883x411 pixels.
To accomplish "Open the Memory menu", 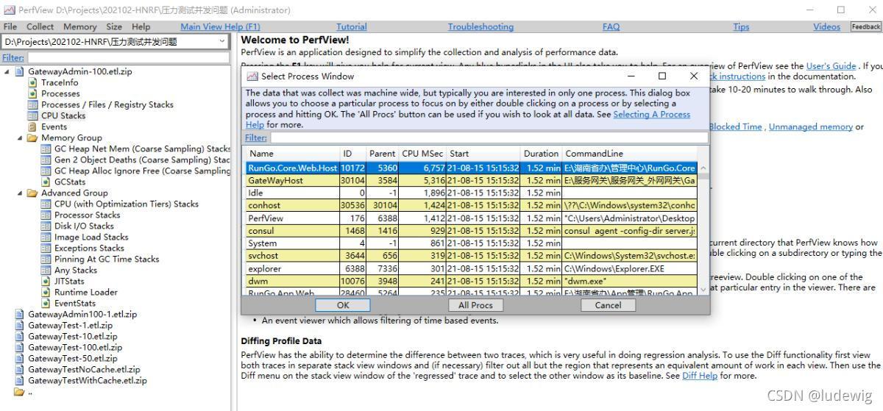I will [x=79, y=26].
